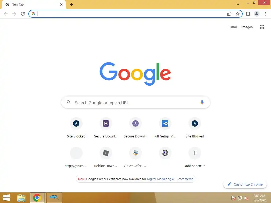Click the Chrome taskbar icon
Viewport: 271px width, 203px height.
pyautogui.click(x=37, y=198)
